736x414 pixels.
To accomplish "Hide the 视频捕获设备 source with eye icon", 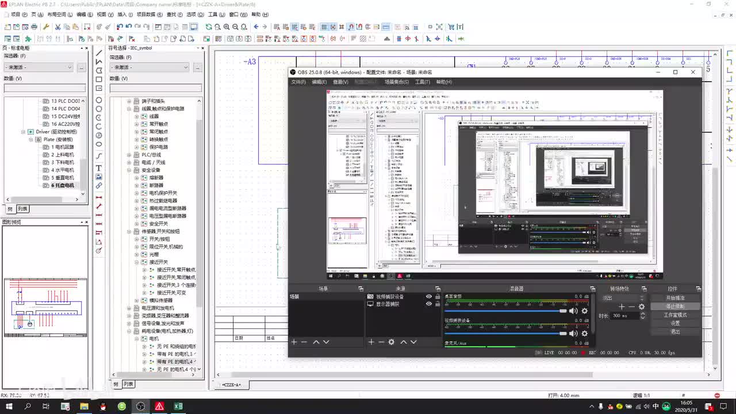I will pyautogui.click(x=428, y=297).
